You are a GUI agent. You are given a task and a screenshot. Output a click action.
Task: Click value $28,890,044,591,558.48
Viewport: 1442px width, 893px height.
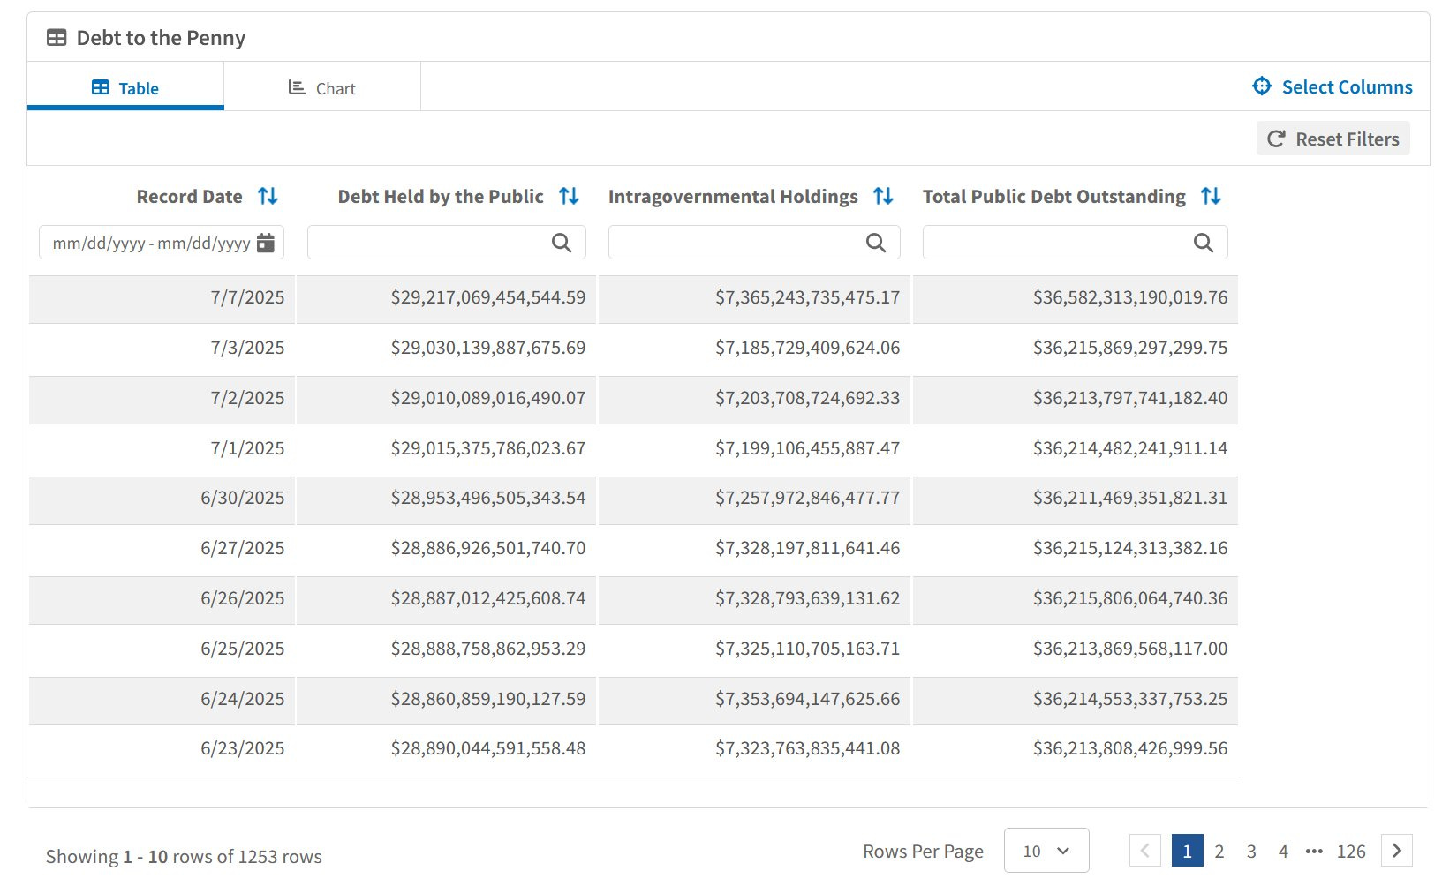pos(488,748)
